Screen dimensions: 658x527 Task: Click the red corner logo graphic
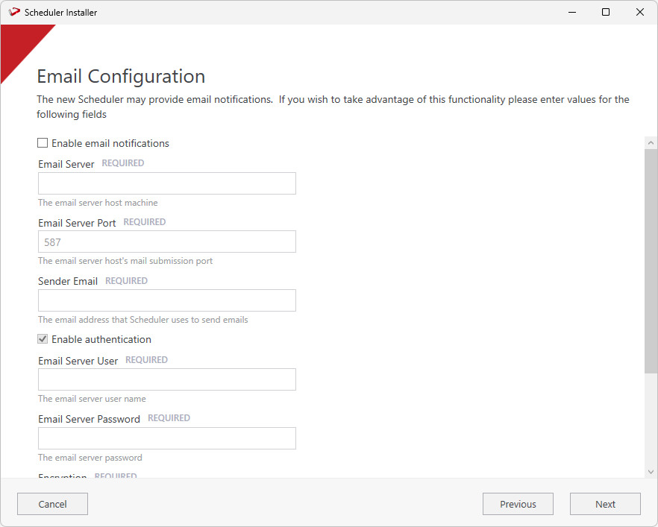point(21,46)
